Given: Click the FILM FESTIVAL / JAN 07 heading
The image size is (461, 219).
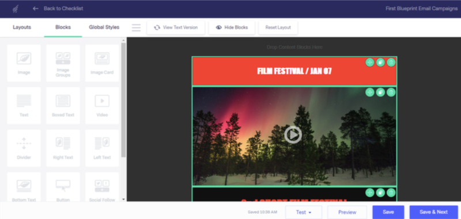Looking at the screenshot, I should (x=294, y=71).
